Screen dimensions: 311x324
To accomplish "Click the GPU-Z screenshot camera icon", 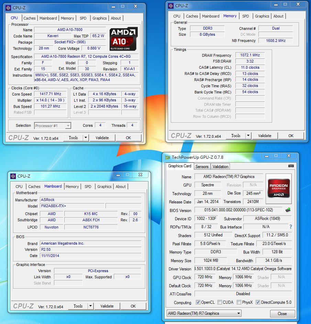I will (x=291, y=166).
